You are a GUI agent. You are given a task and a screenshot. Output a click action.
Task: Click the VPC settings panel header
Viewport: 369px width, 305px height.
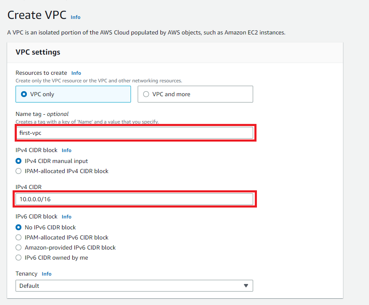coord(175,53)
